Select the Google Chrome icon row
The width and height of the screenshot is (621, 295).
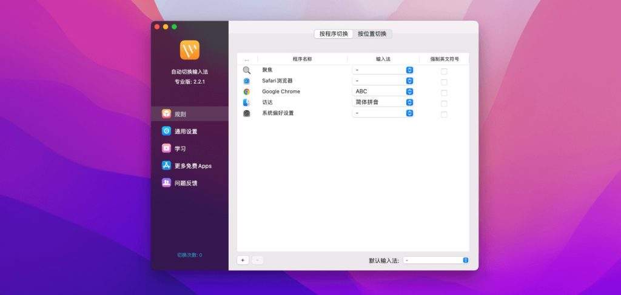pos(247,91)
